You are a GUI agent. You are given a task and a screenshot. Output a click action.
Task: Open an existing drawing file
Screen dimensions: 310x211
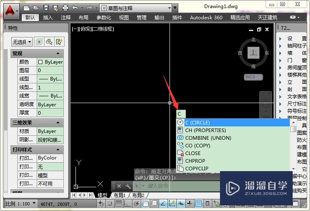pos(36,8)
